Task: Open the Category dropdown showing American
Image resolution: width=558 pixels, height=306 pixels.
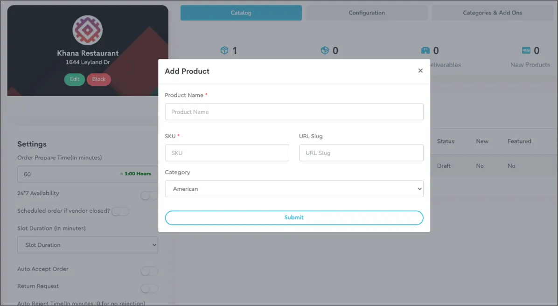Action: pyautogui.click(x=294, y=189)
